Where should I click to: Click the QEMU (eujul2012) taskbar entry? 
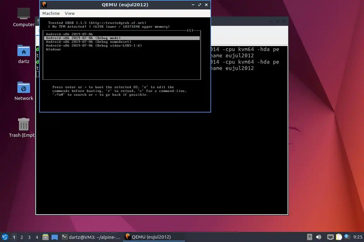(x=154, y=237)
